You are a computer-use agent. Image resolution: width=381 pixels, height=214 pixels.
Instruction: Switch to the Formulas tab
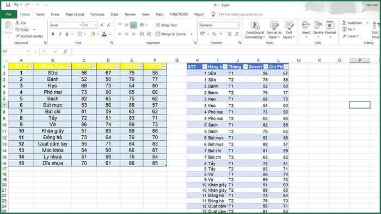tap(97, 14)
